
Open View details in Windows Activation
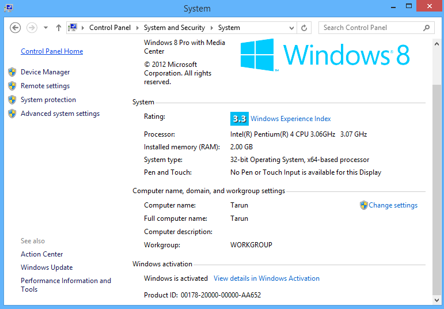tap(266, 278)
